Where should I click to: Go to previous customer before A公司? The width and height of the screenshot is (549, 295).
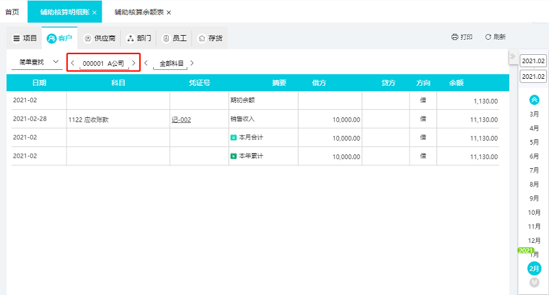(x=73, y=63)
